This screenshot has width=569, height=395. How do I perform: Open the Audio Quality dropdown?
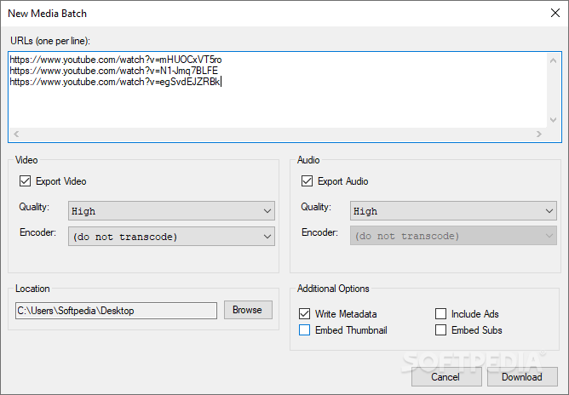tap(453, 211)
